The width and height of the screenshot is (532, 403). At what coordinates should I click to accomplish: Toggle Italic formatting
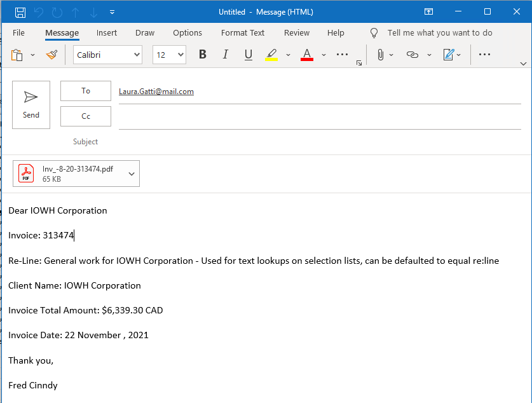(225, 54)
